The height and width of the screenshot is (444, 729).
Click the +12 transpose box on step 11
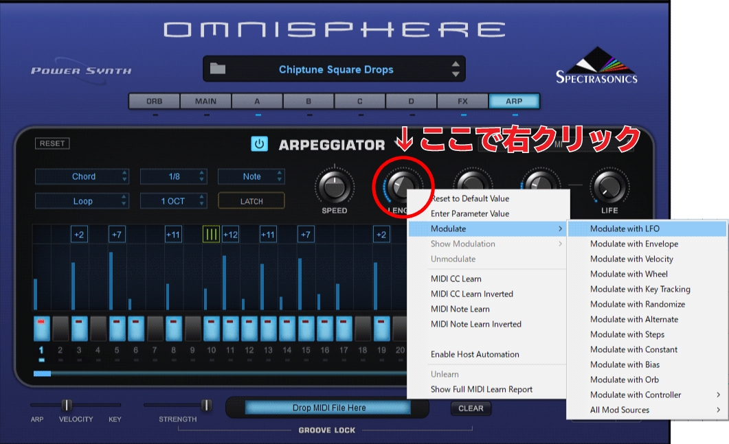point(230,235)
